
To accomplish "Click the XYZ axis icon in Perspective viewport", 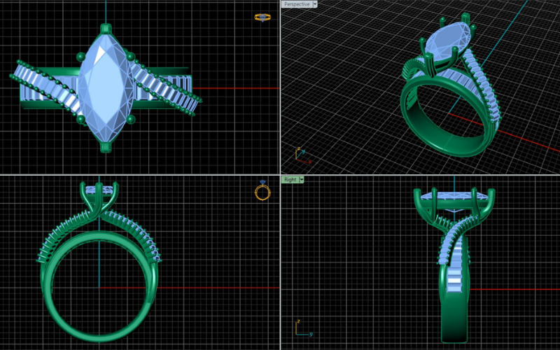I will tap(298, 153).
